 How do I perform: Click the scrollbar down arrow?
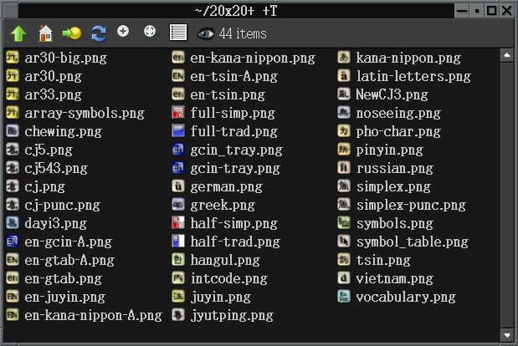click(506, 334)
